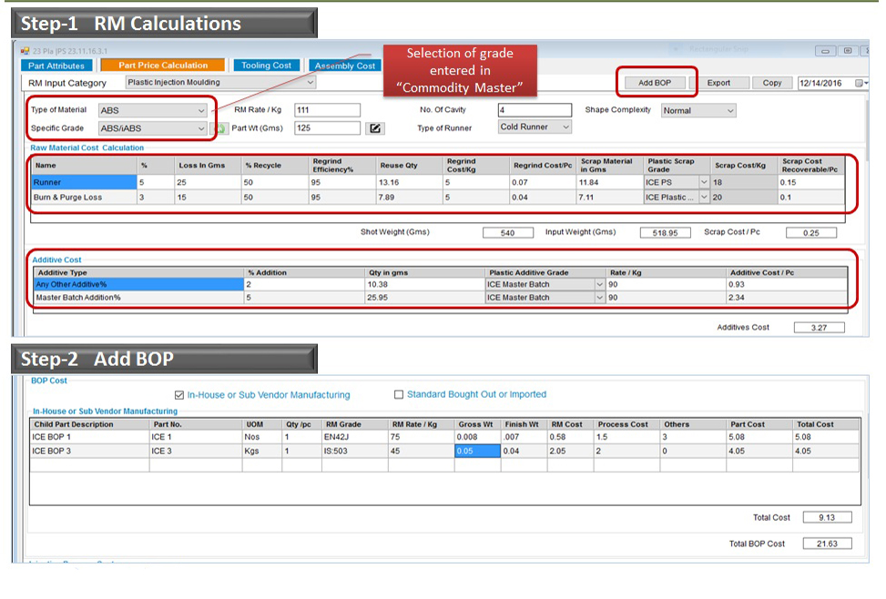Click the ICE 1 Part No. cell
This screenshot has height=599, width=886.
[x=196, y=437]
